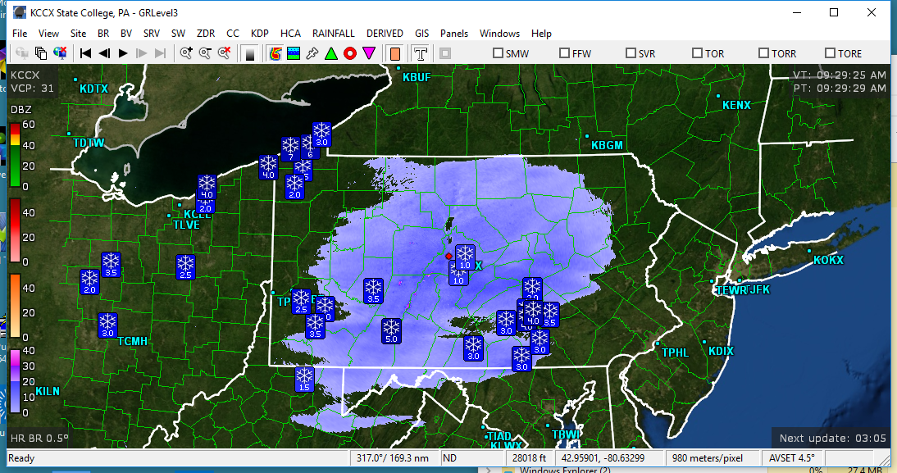The height and width of the screenshot is (473, 897).
Task: Open the Windows menu
Action: [x=499, y=34]
